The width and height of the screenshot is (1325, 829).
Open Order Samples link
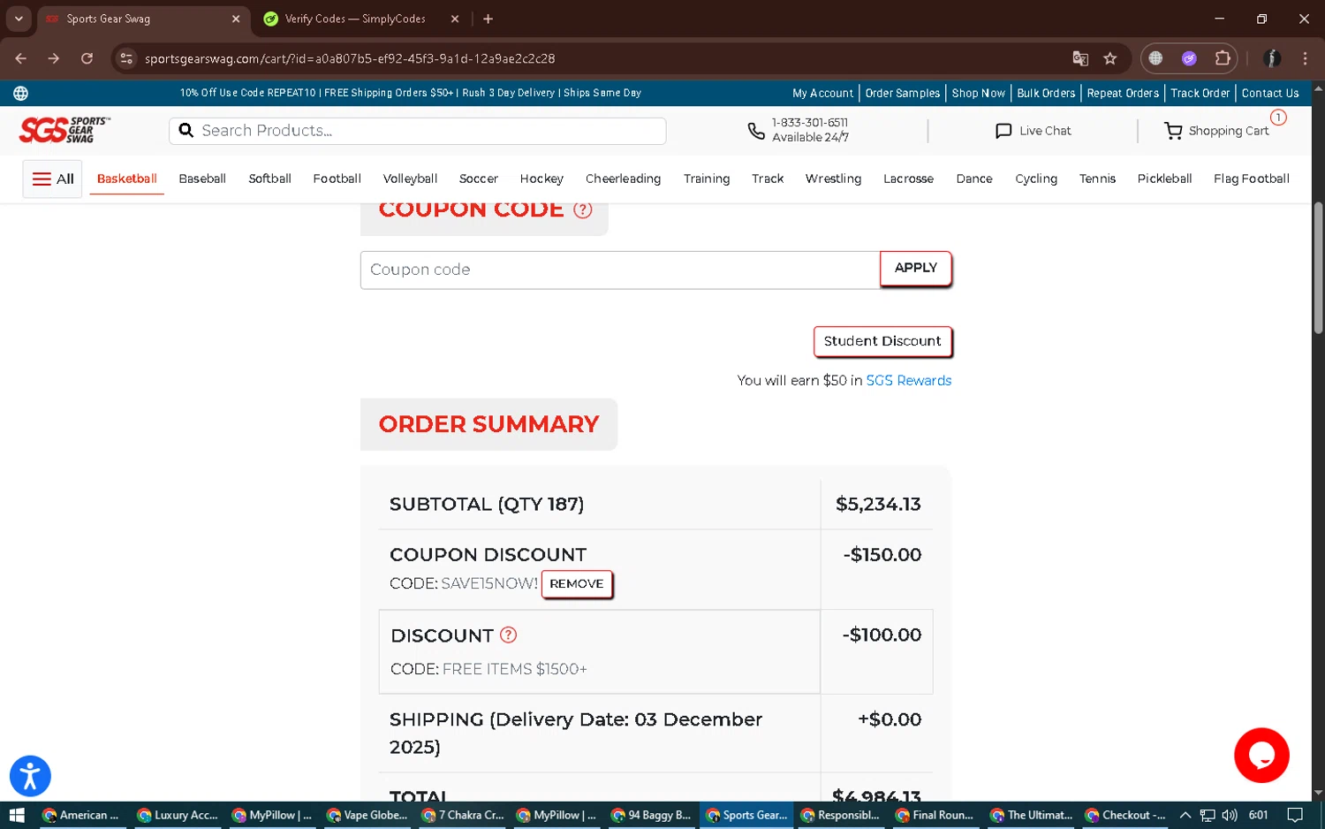[902, 93]
